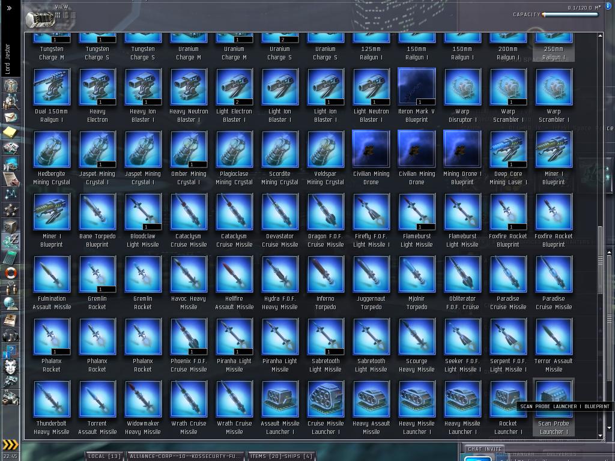Select the Veldspar Mining Crystal item
The image size is (615, 461).
point(326,158)
